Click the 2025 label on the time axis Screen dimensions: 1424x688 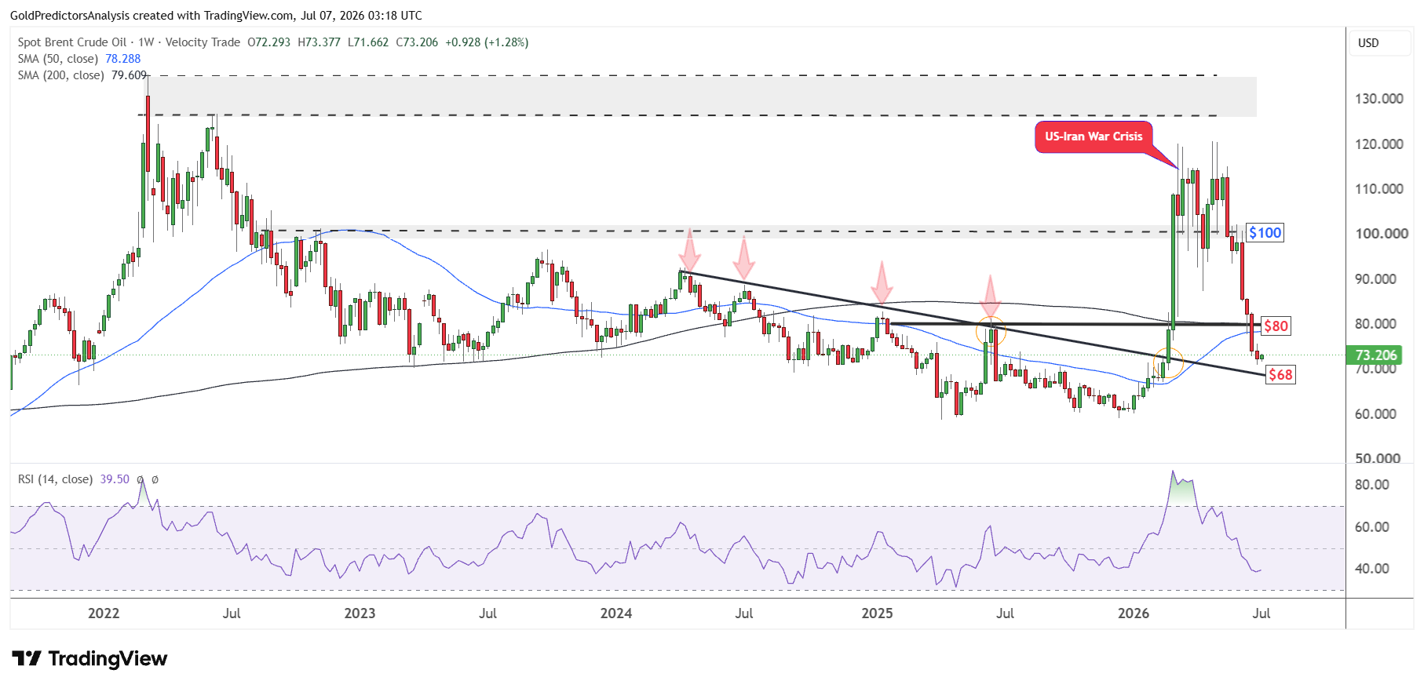click(x=877, y=613)
